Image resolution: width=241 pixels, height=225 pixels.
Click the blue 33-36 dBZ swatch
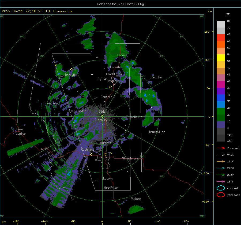pos(221,98)
